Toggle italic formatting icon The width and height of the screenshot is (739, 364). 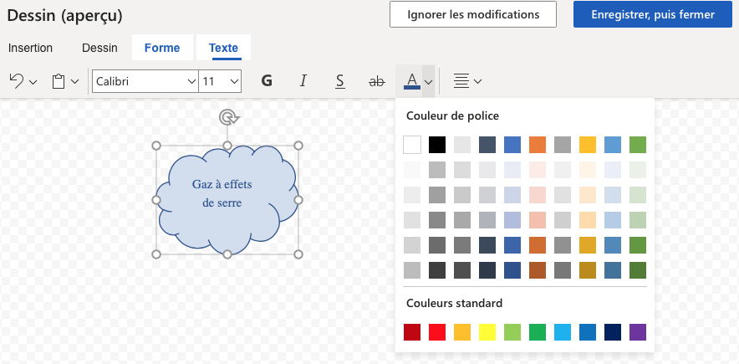(303, 81)
